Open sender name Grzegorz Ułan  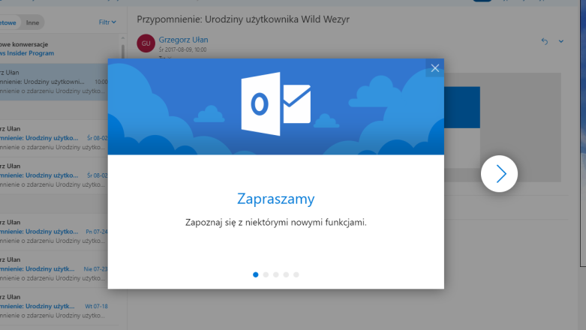pyautogui.click(x=183, y=40)
